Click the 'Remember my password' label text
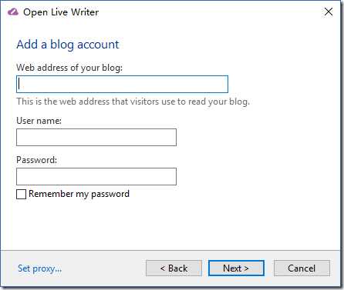Image resolution: width=344 pixels, height=290 pixels. click(79, 194)
